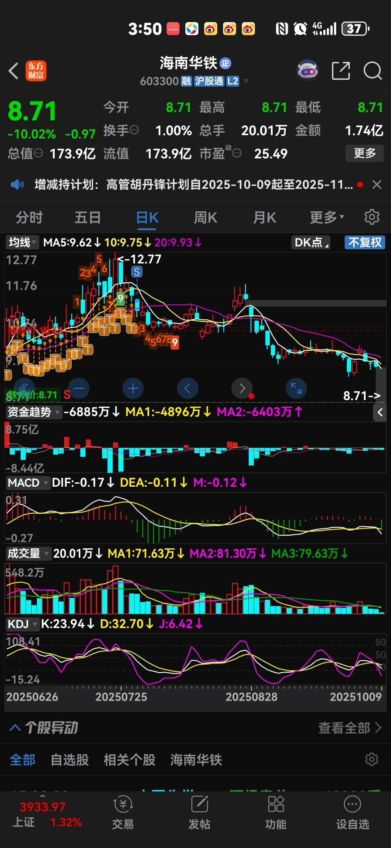Switch to 月K tab
This screenshot has width=391, height=848.
(x=265, y=217)
